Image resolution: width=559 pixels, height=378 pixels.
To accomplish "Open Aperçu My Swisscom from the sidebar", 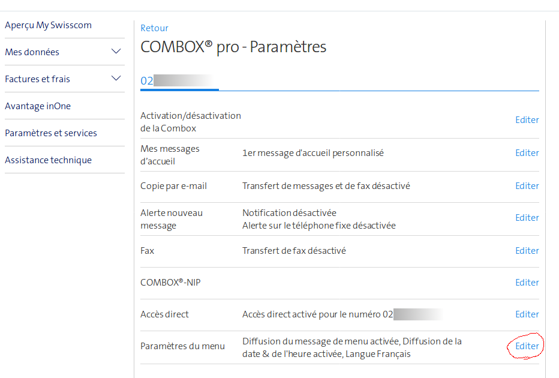I will 48,25.
